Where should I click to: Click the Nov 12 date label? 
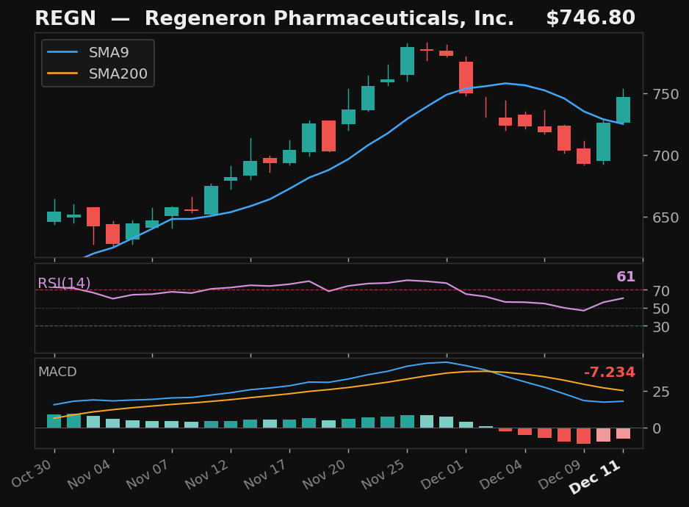[x=208, y=475]
